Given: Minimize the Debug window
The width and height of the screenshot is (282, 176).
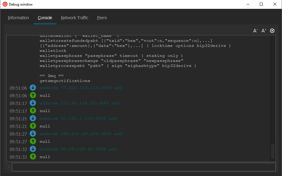Looking at the screenshot, I should (x=248, y=4).
